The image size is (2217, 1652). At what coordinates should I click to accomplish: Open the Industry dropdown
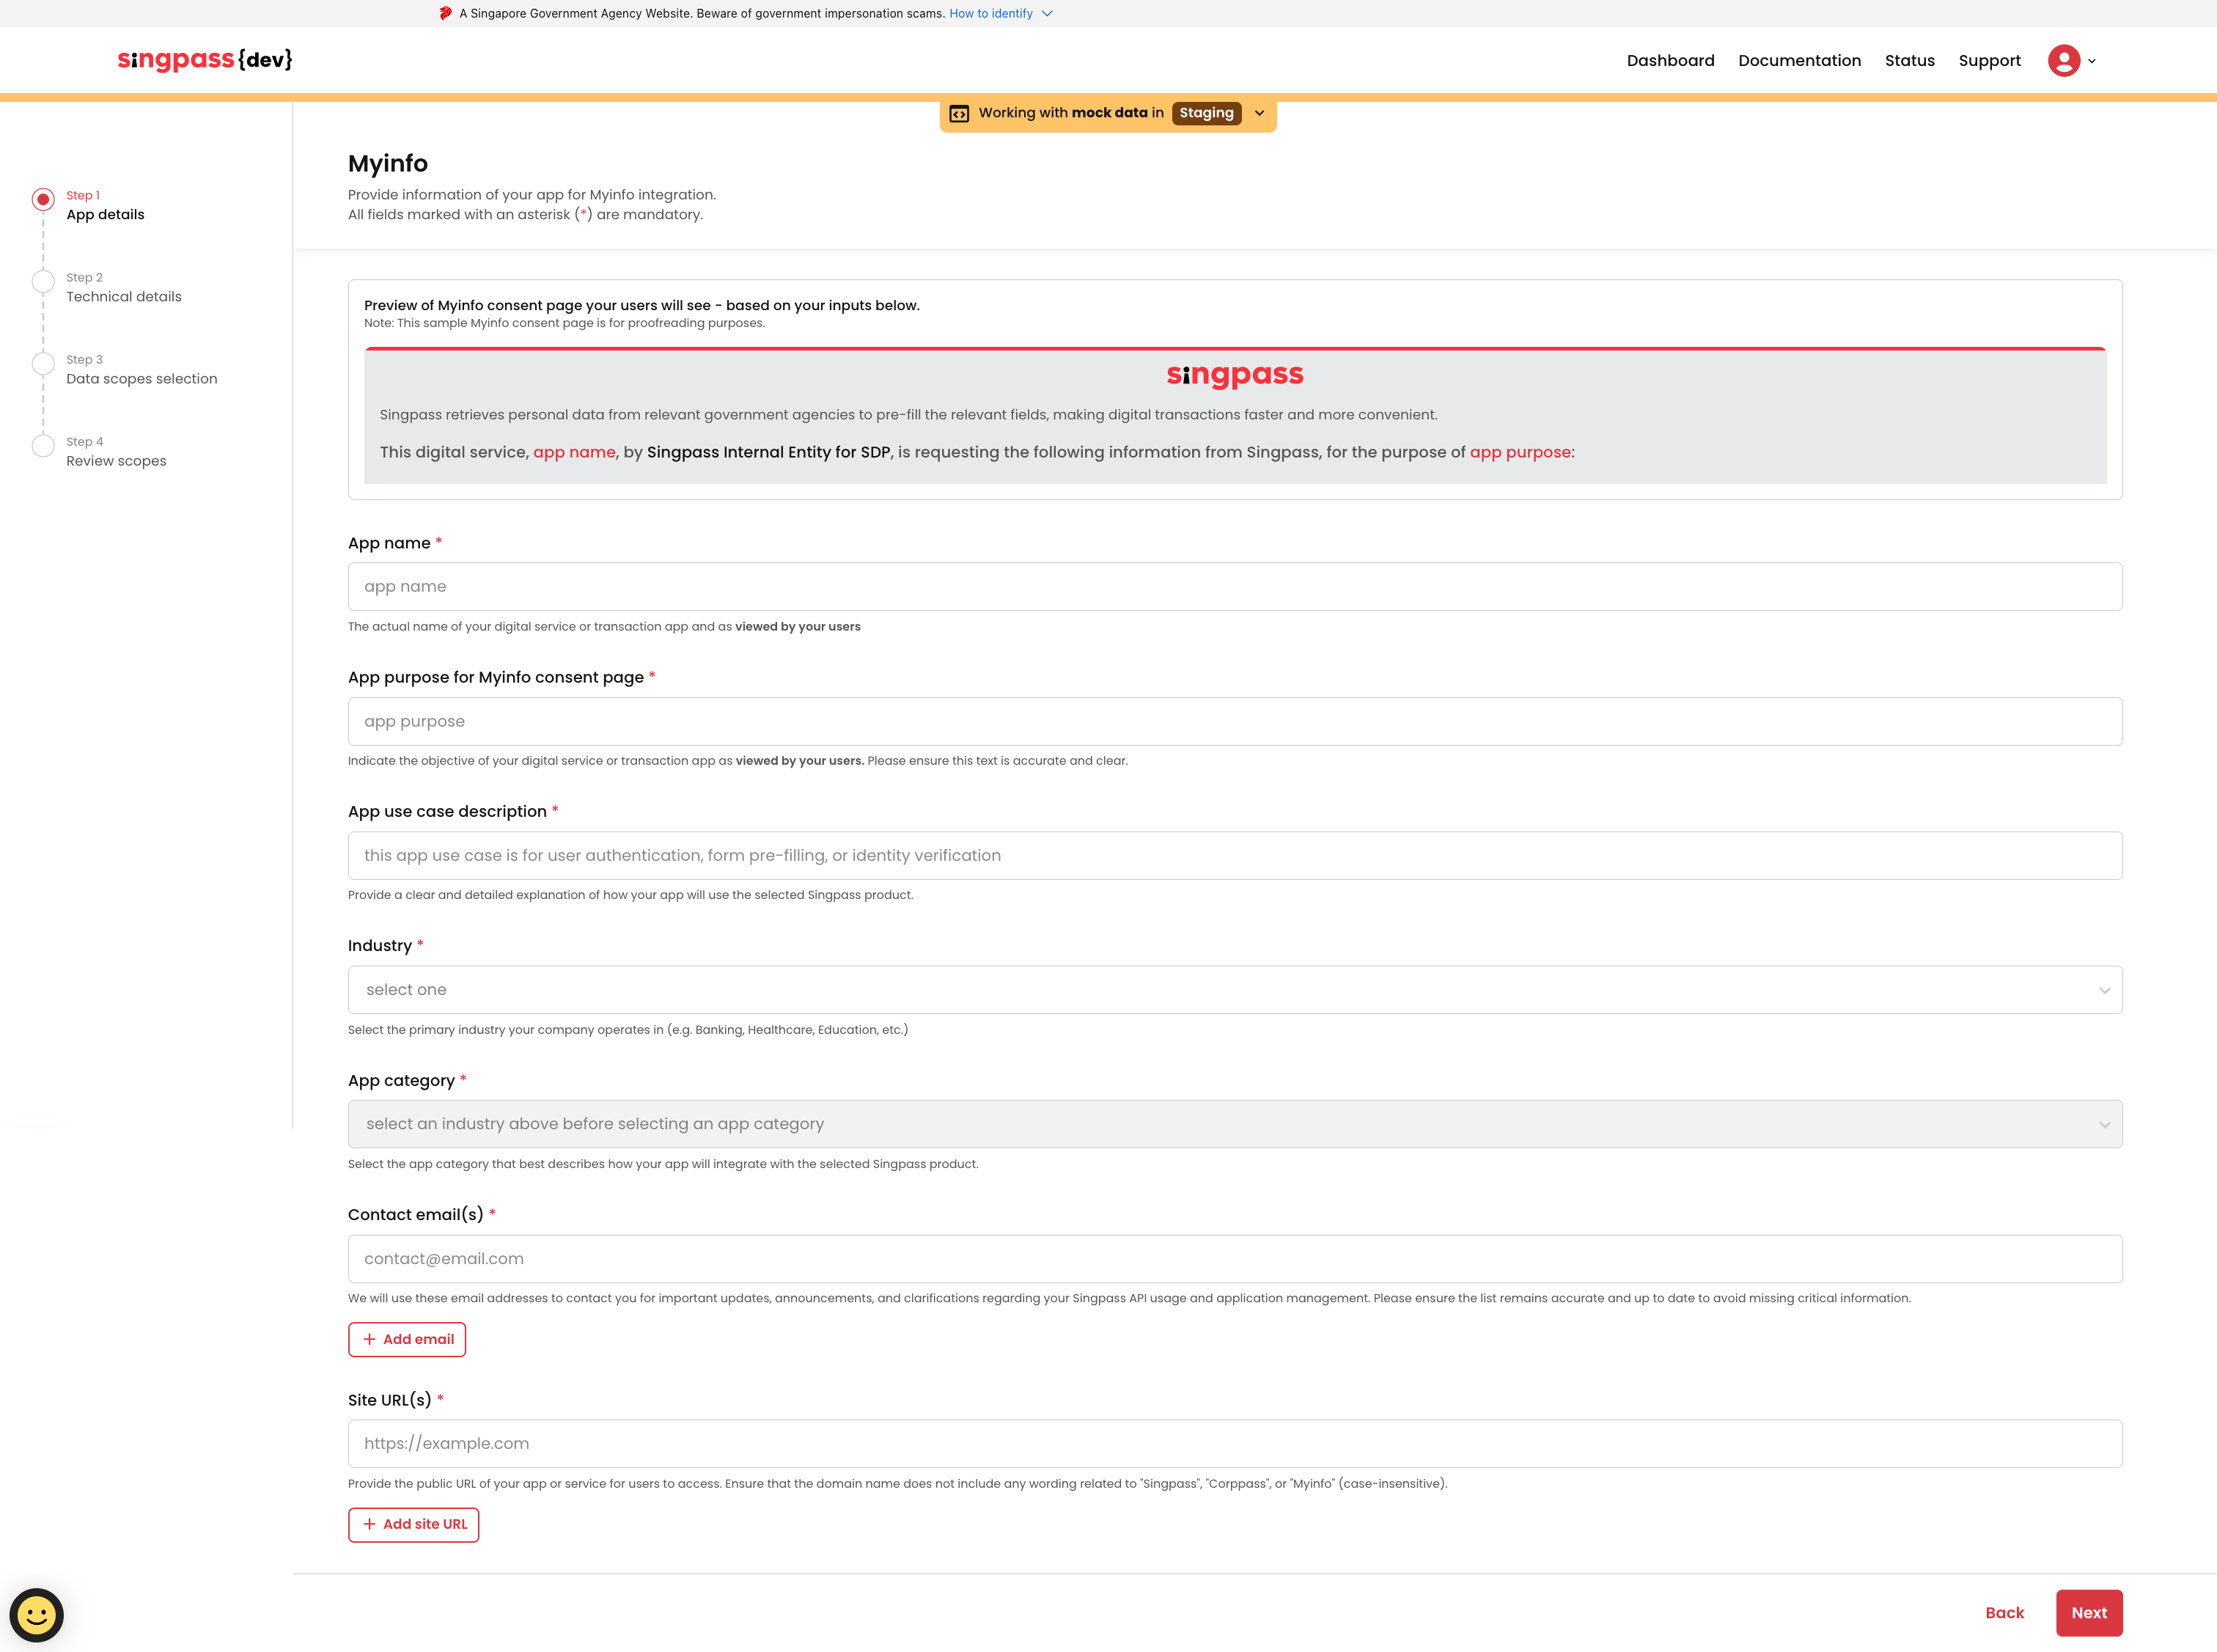[1235, 990]
